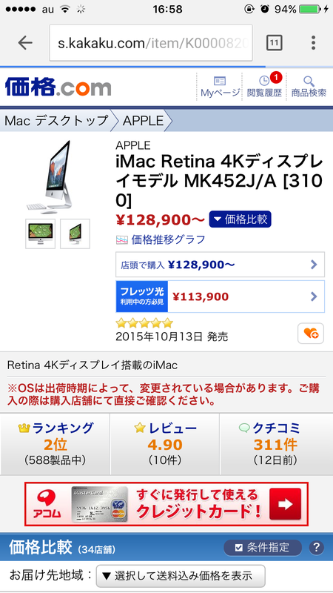Add item to favorites with heart icon

[311, 333]
